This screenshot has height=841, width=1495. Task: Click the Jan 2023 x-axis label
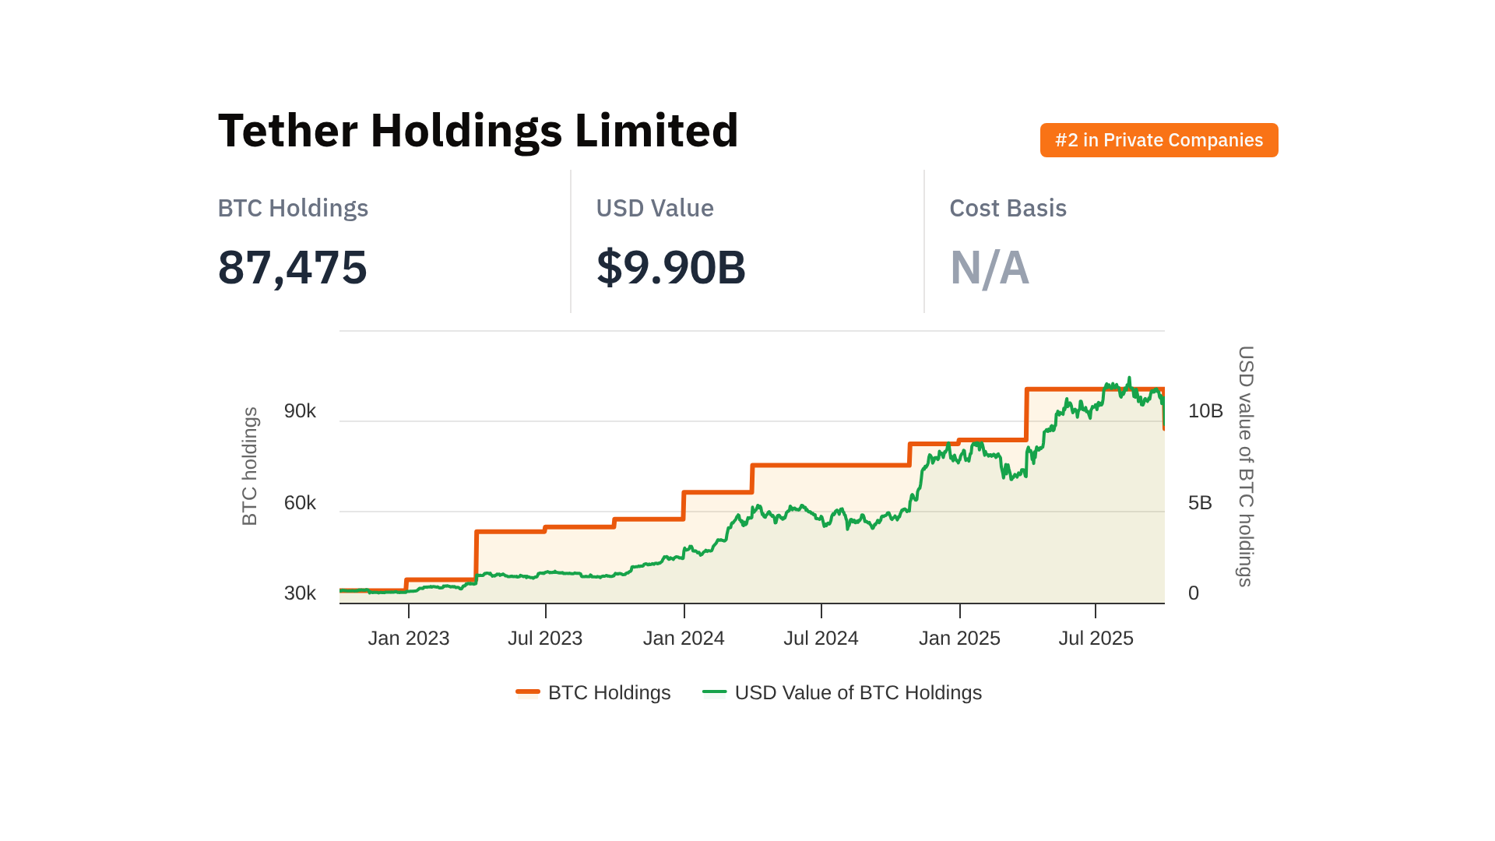409,639
